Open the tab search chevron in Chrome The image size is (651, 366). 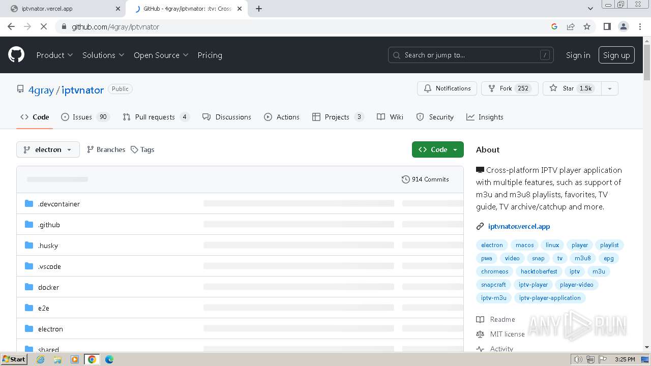coord(590,9)
